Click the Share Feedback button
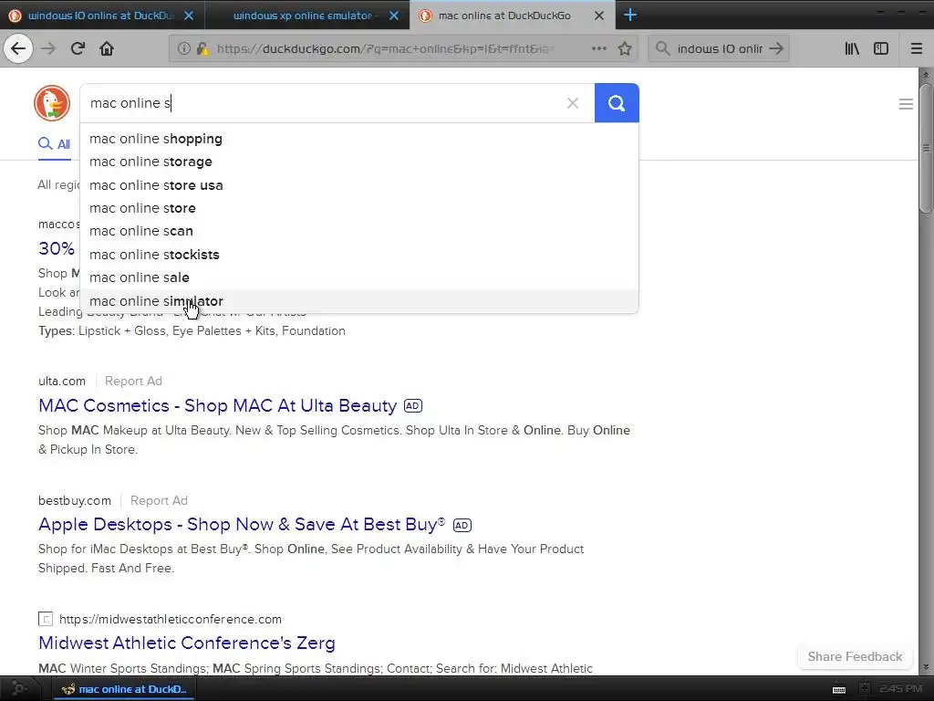Viewport: 934px width, 701px height. pyautogui.click(x=855, y=656)
